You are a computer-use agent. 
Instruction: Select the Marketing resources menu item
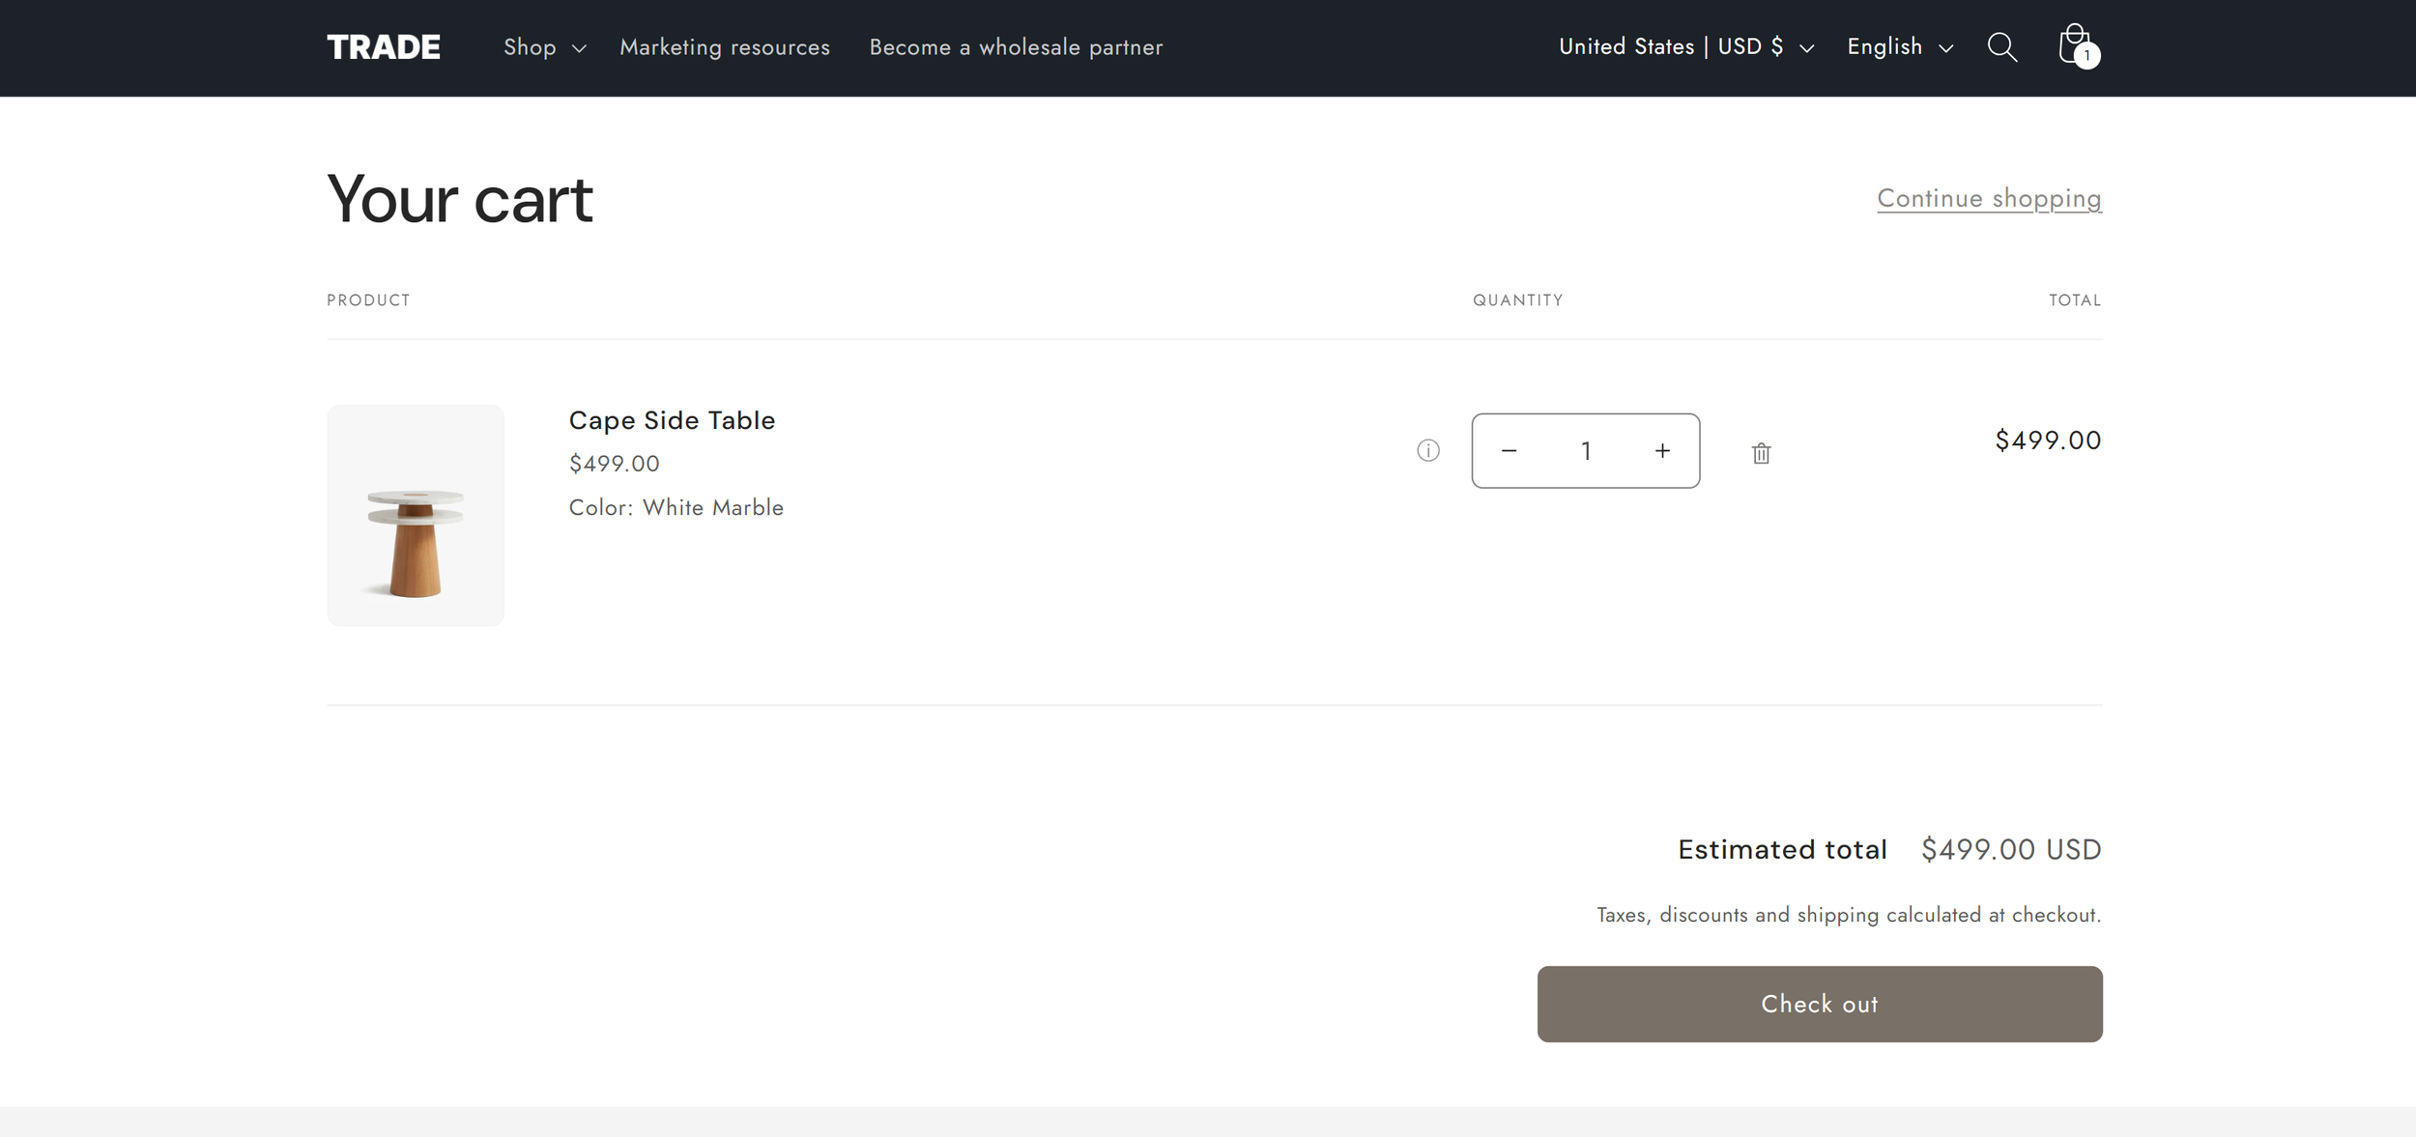pyautogui.click(x=725, y=46)
